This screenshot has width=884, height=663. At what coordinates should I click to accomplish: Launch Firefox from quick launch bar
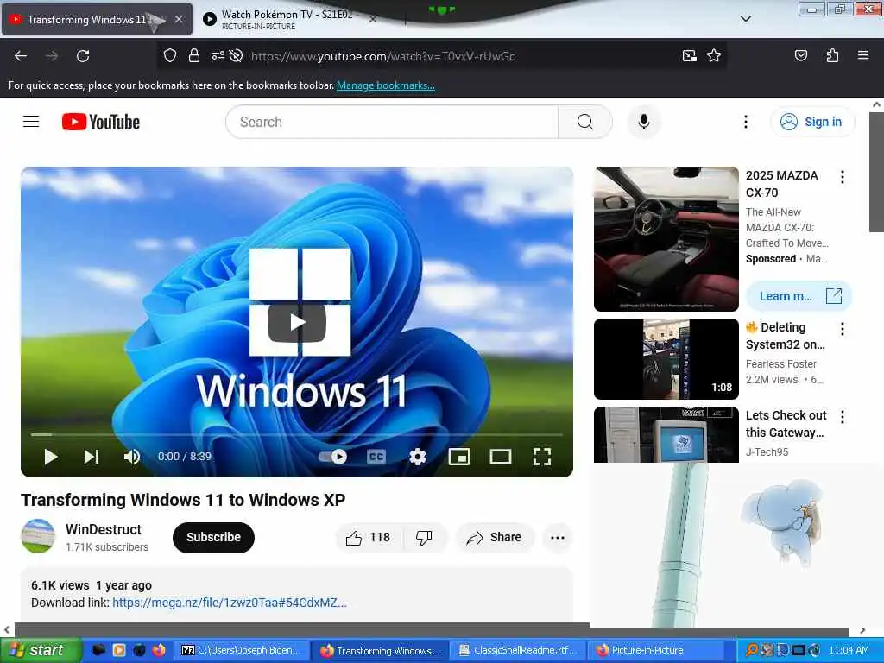[x=159, y=650]
